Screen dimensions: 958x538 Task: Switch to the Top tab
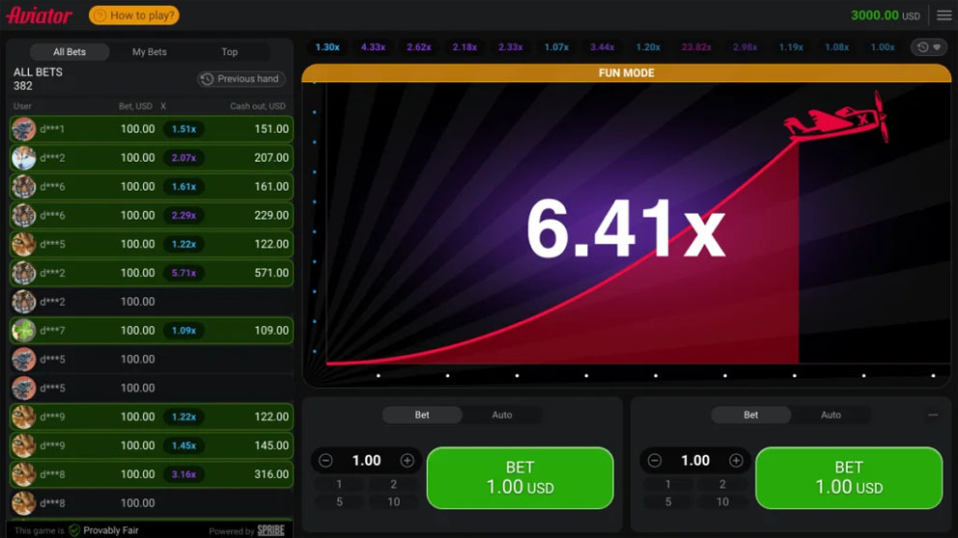tap(230, 52)
